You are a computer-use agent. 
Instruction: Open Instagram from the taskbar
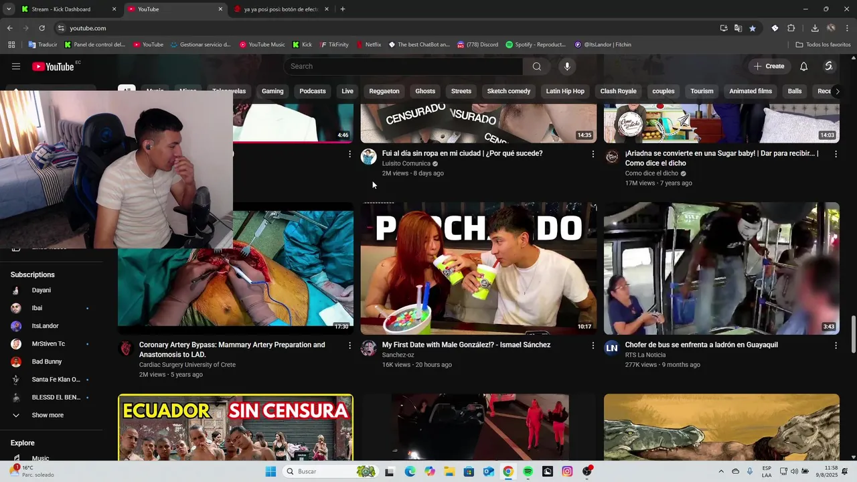567,471
